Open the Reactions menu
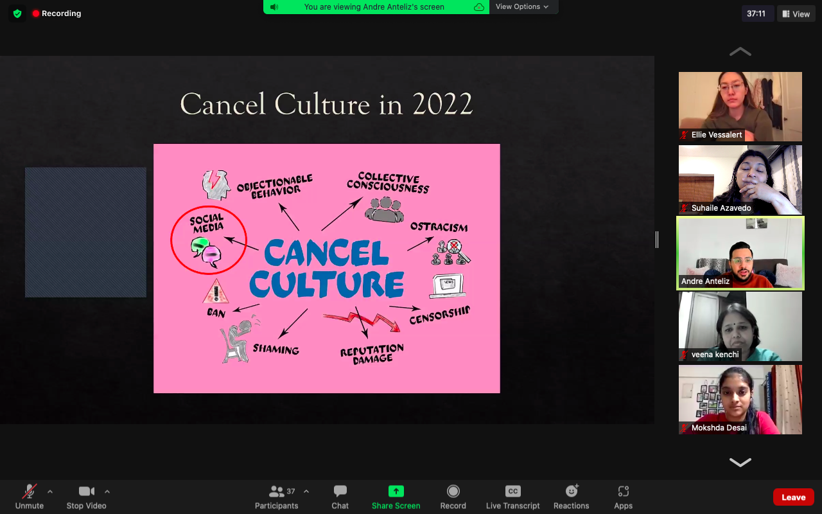Screen dimensions: 822x514 (x=571, y=492)
